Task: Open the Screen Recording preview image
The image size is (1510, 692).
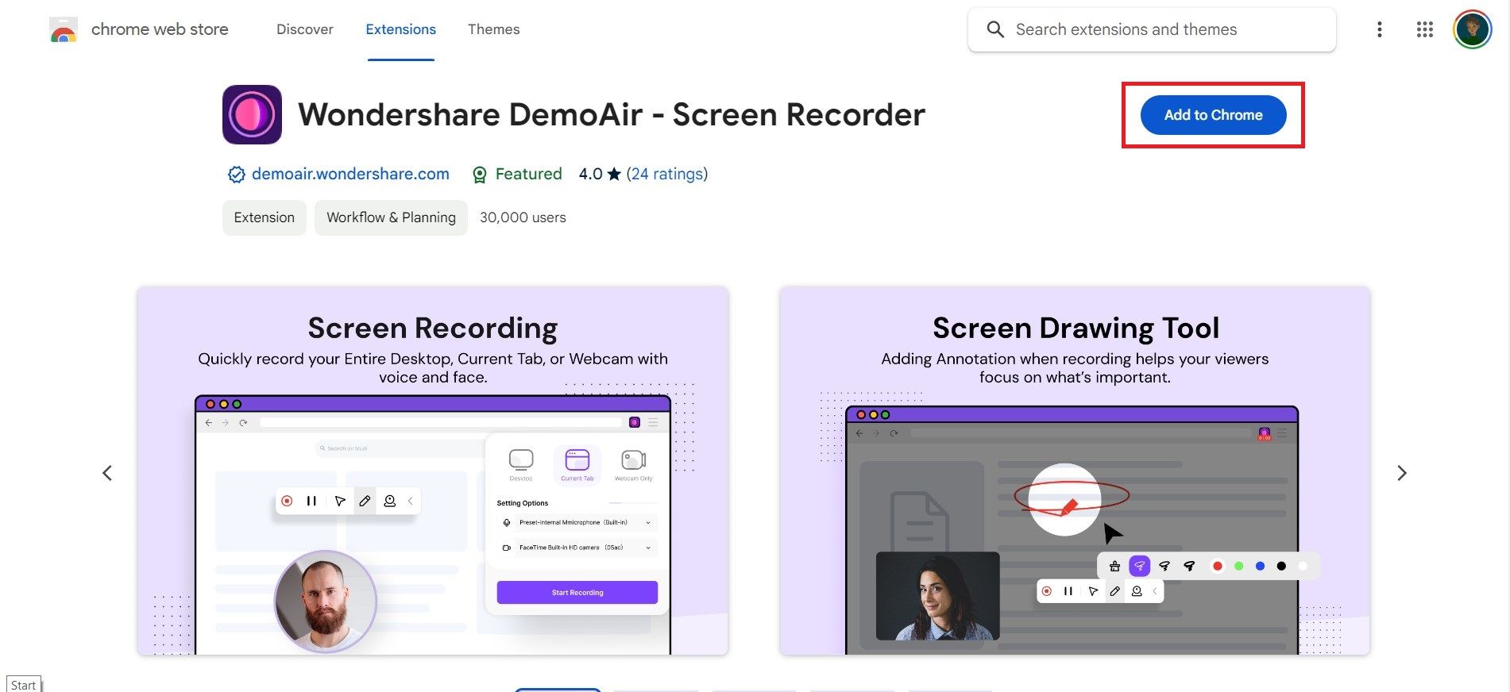Action: point(433,471)
